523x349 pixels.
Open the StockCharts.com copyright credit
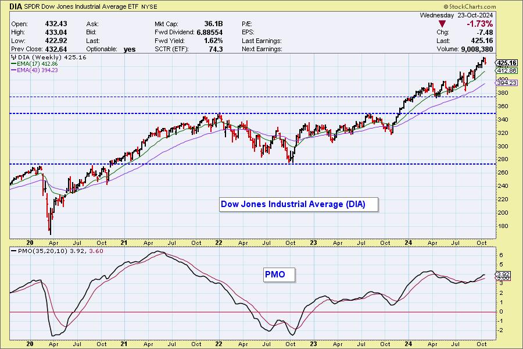[x=470, y=6]
